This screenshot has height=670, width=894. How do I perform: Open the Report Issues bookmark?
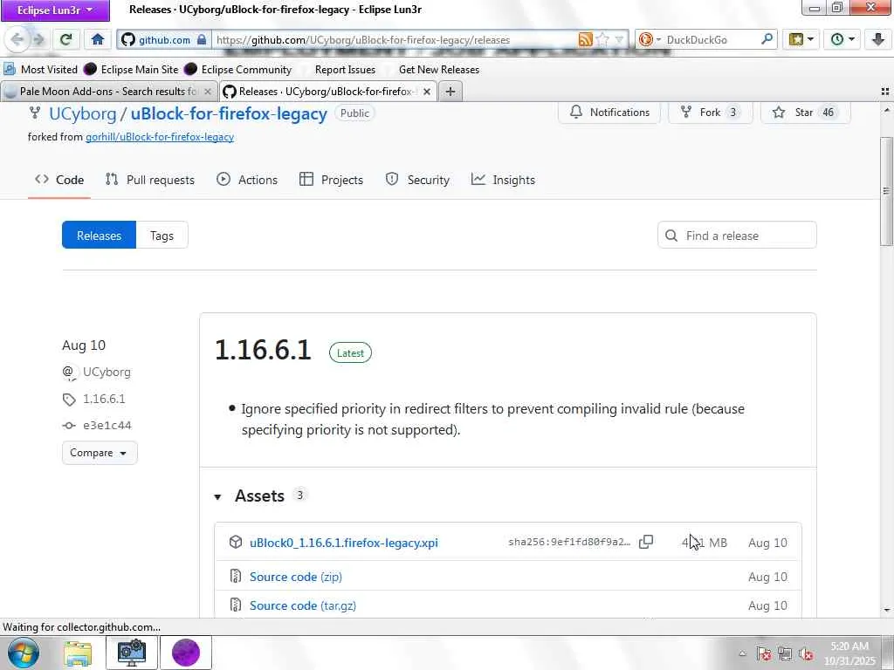pyautogui.click(x=345, y=70)
